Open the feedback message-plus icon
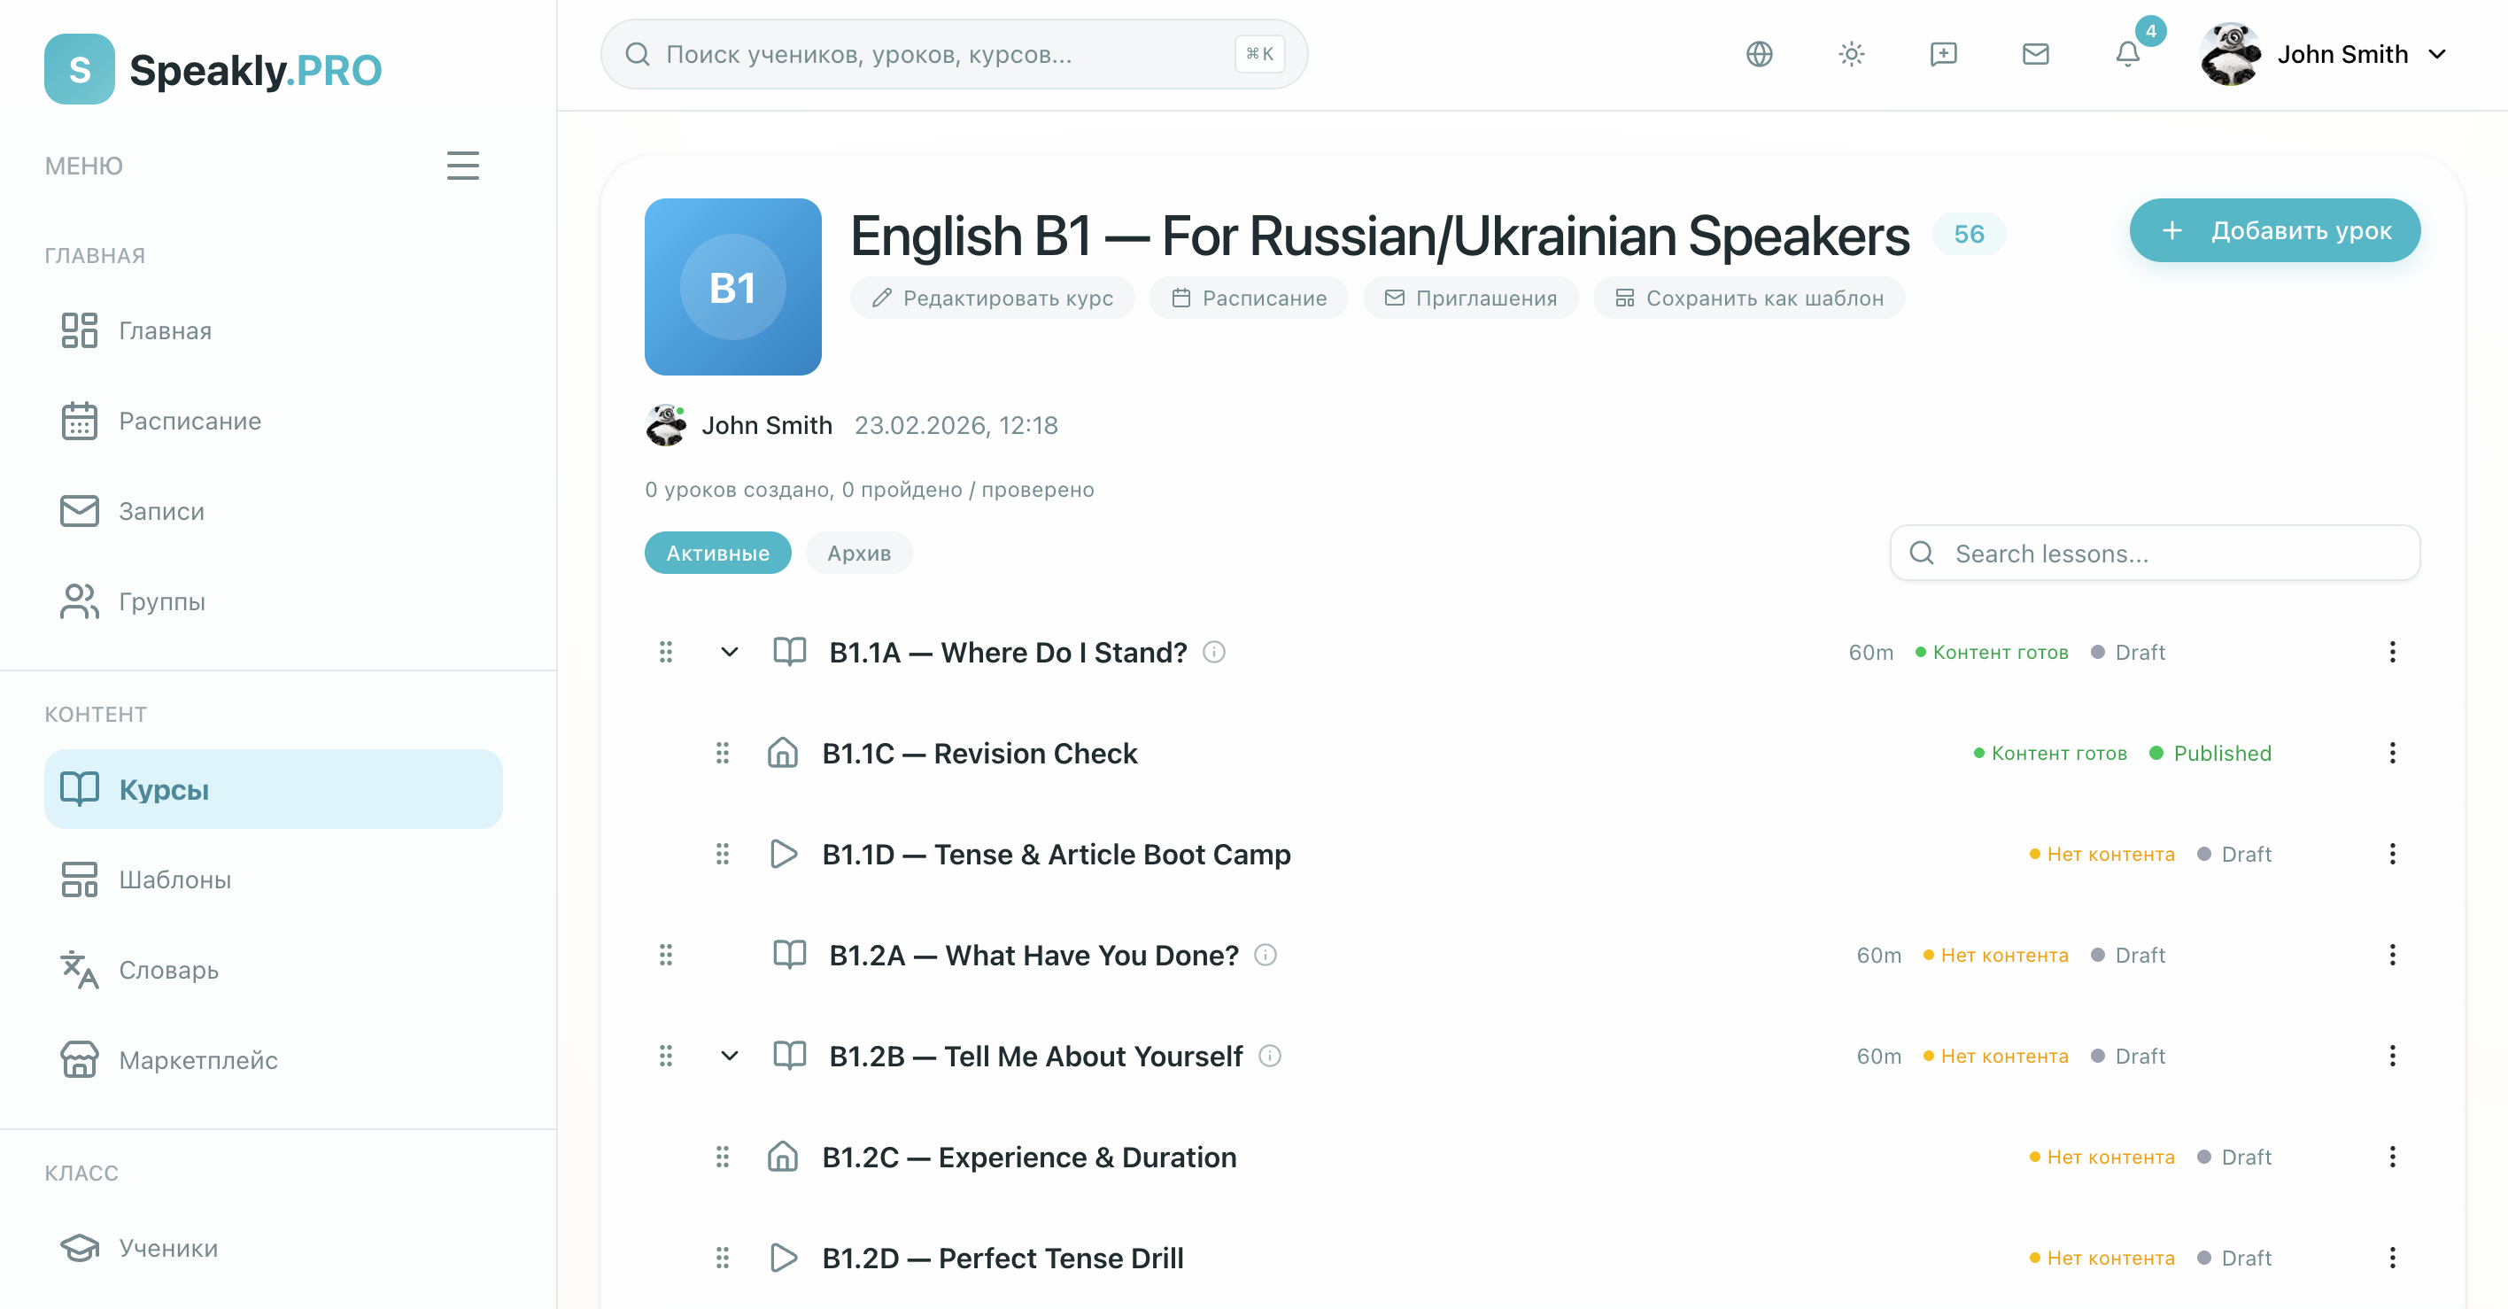The width and height of the screenshot is (2508, 1309). (x=1943, y=55)
